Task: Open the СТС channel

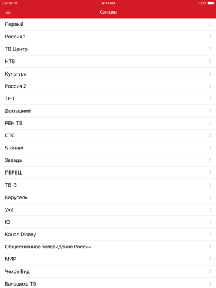Action: [x=108, y=136]
